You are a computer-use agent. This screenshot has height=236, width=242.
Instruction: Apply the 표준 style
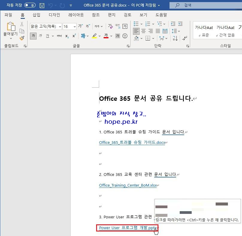[204, 31]
